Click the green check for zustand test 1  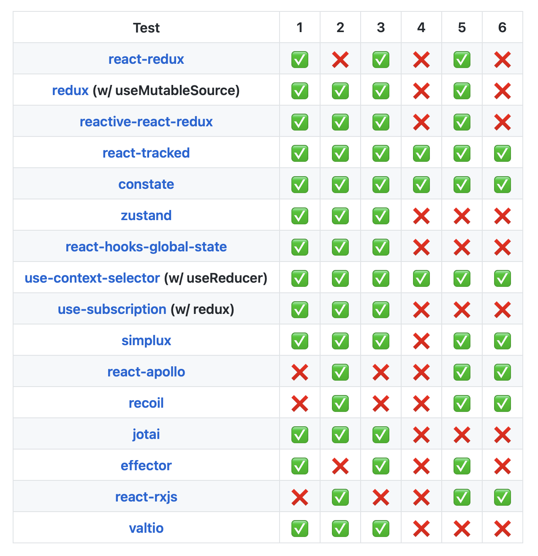coord(300,216)
